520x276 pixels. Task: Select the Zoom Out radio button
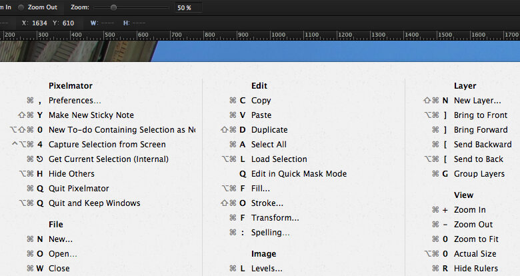pos(21,7)
